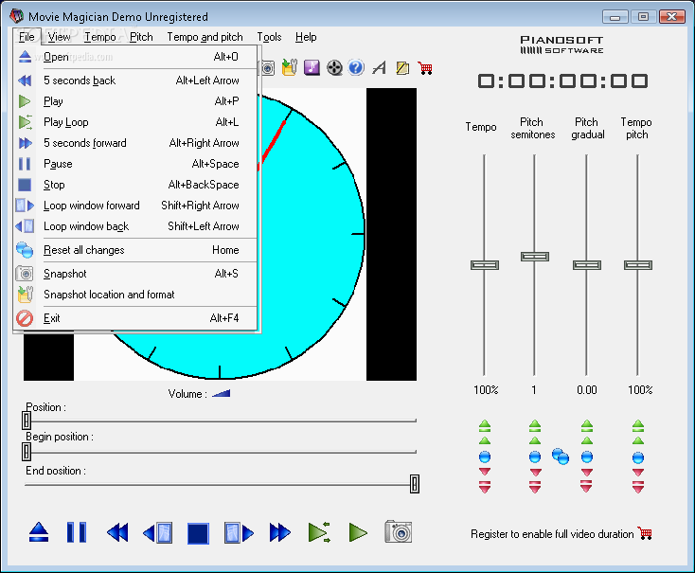Choose Loop window back entry
The height and width of the screenshot is (573, 695).
click(135, 226)
